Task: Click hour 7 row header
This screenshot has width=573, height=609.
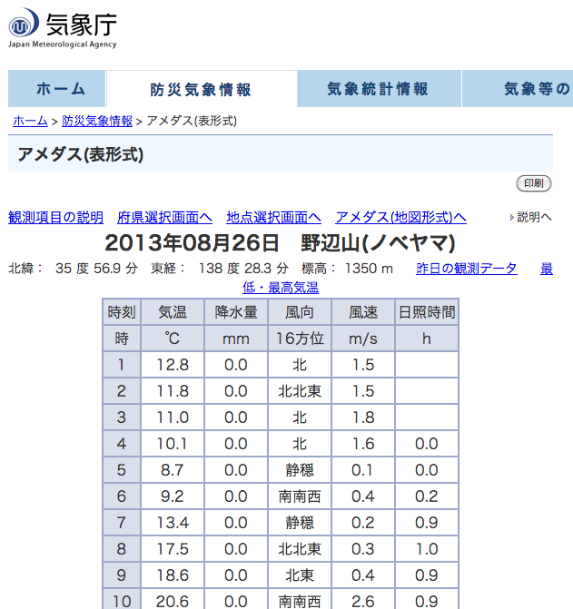Action: pos(122,523)
